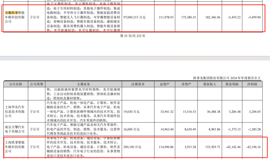
Task: Click net assets 3,931.28
Action: [190, 147]
